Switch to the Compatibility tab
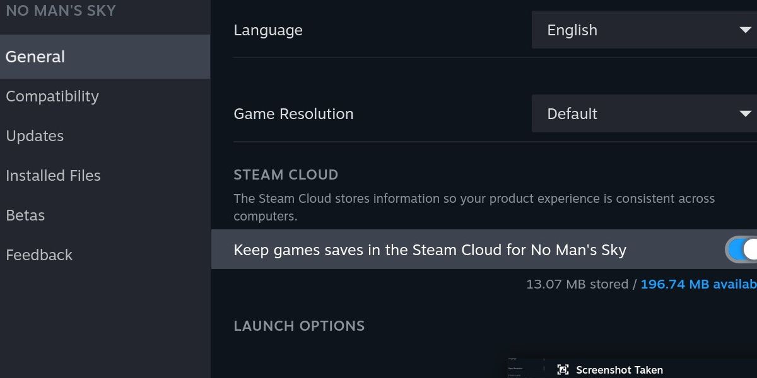Screen dimensions: 757x378 pos(52,96)
